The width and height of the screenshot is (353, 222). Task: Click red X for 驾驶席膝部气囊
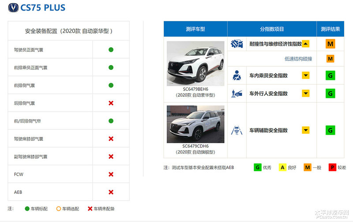tap(111, 139)
